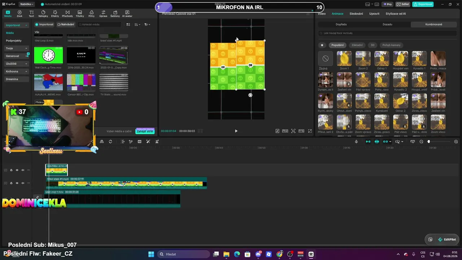Show favorite animations star filter
Viewport: 462px width, 260px height.
tap(322, 45)
